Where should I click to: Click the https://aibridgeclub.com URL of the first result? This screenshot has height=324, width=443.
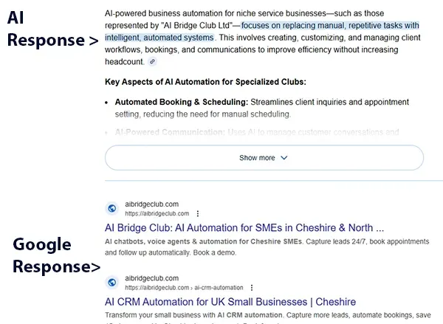pos(157,213)
